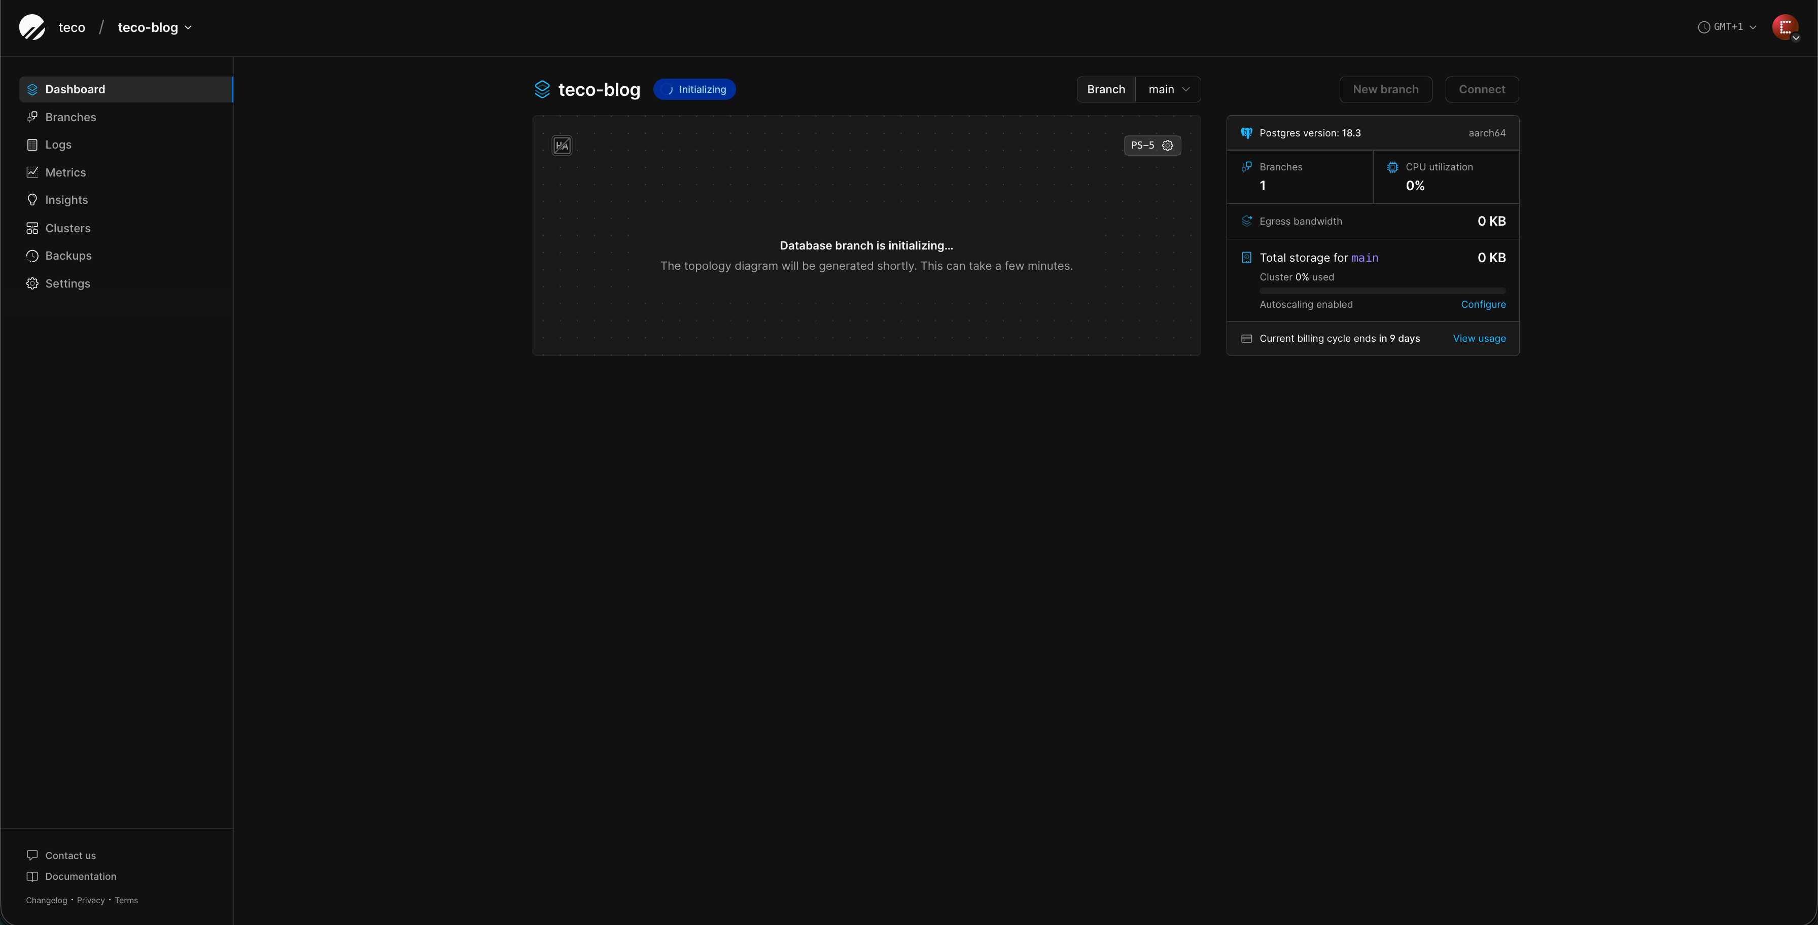
Task: Go to Branches in sidebar
Action: (71, 117)
